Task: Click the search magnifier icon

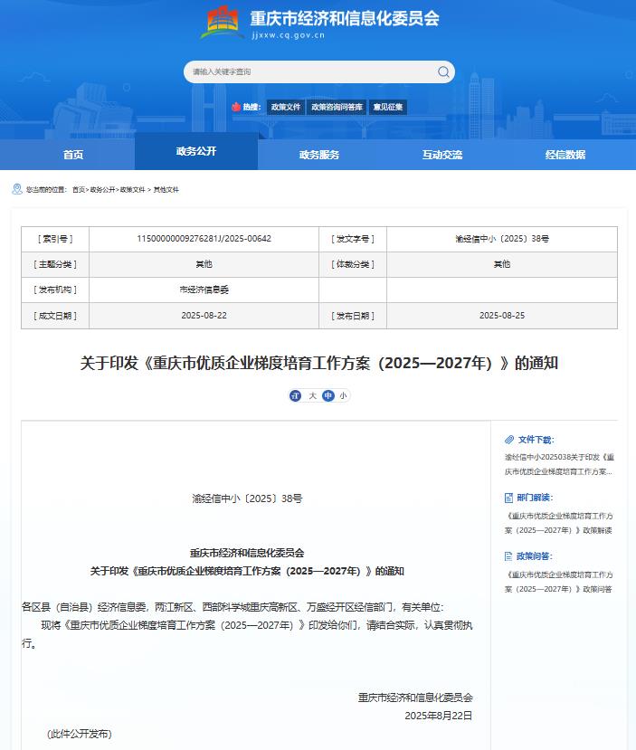Action: [443, 71]
